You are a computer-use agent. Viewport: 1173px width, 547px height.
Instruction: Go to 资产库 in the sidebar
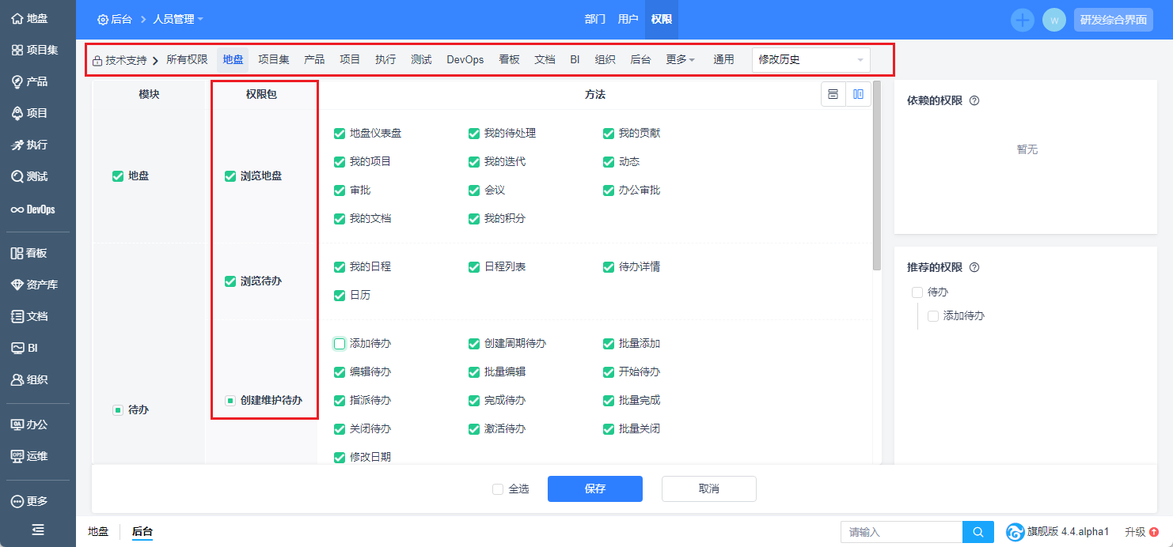point(33,285)
